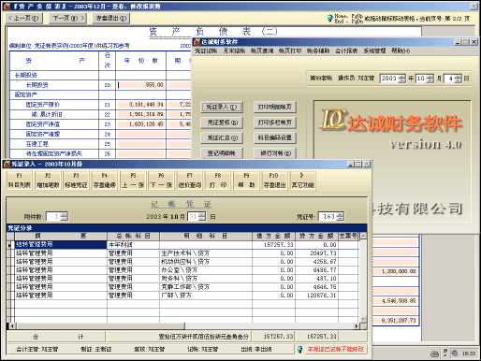Click the F1 科目浏览 toolbar button
The image size is (481, 361).
click(20, 180)
